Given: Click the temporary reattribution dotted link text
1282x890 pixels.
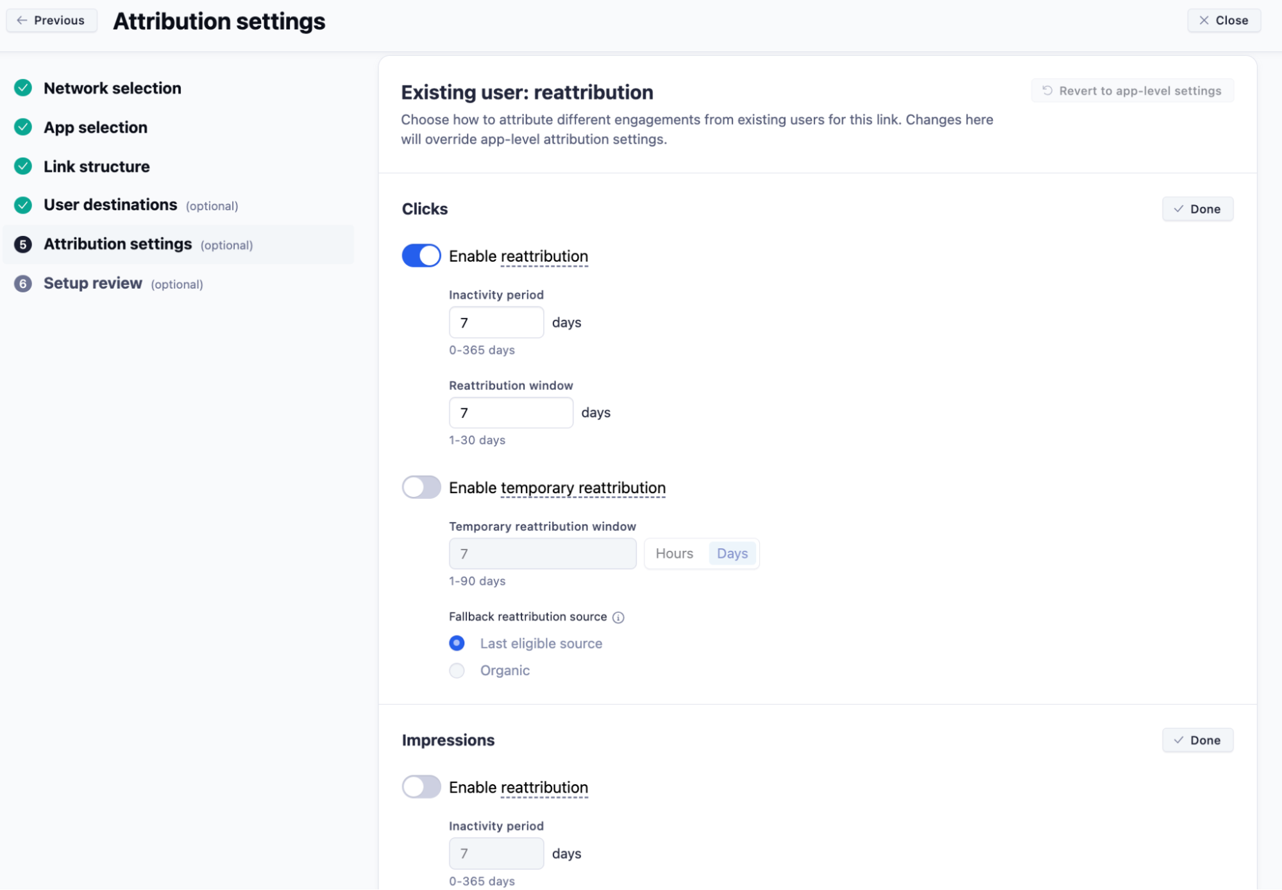Looking at the screenshot, I should point(583,488).
